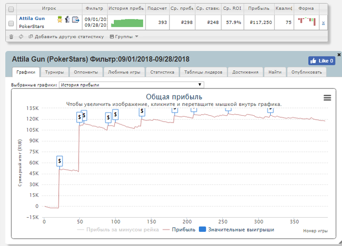Click the Форма mini chart thumbnail
Screen dimensions: 342x246
[x=306, y=21]
